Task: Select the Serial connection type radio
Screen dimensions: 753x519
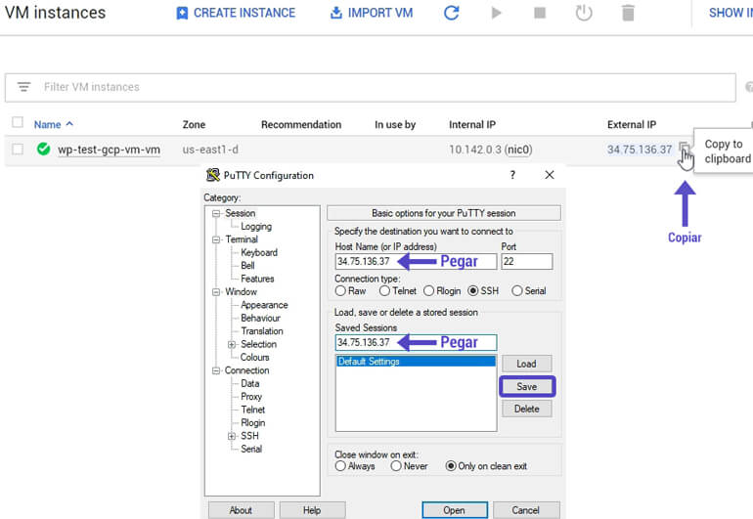Action: [x=517, y=291]
